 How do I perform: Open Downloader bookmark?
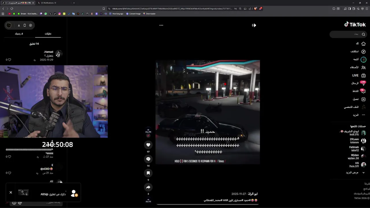(x=149, y=14)
